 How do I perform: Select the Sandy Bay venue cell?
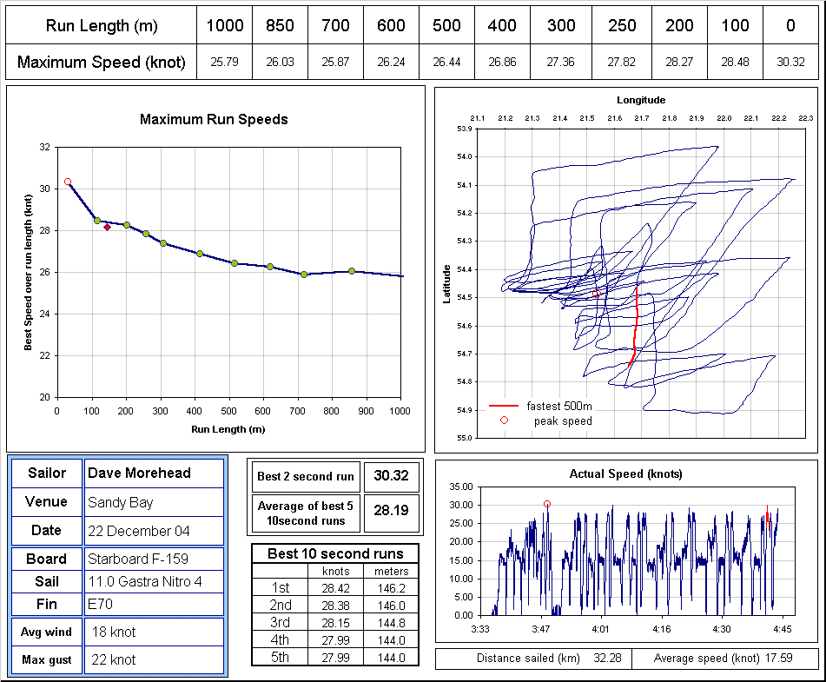coord(154,502)
